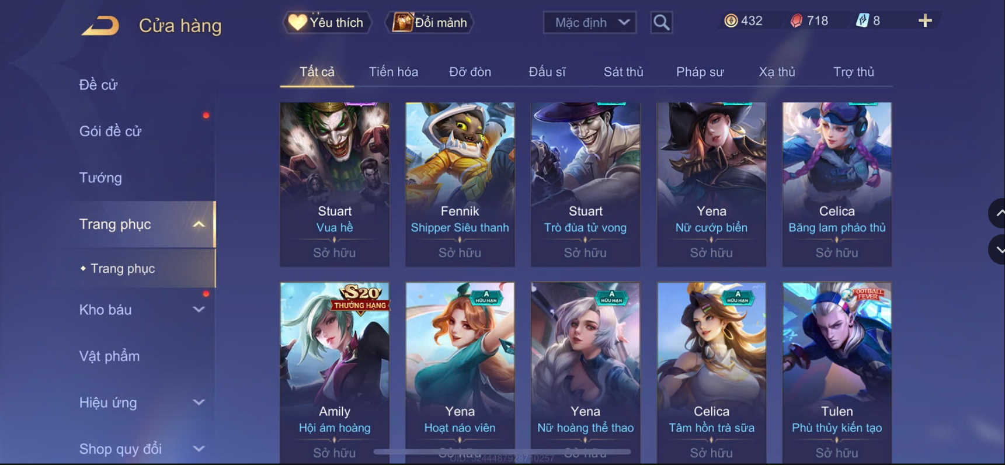This screenshot has height=465, width=1005.
Task: Expand the Hiệu ứng sidebar section
Action: pyautogui.click(x=199, y=402)
